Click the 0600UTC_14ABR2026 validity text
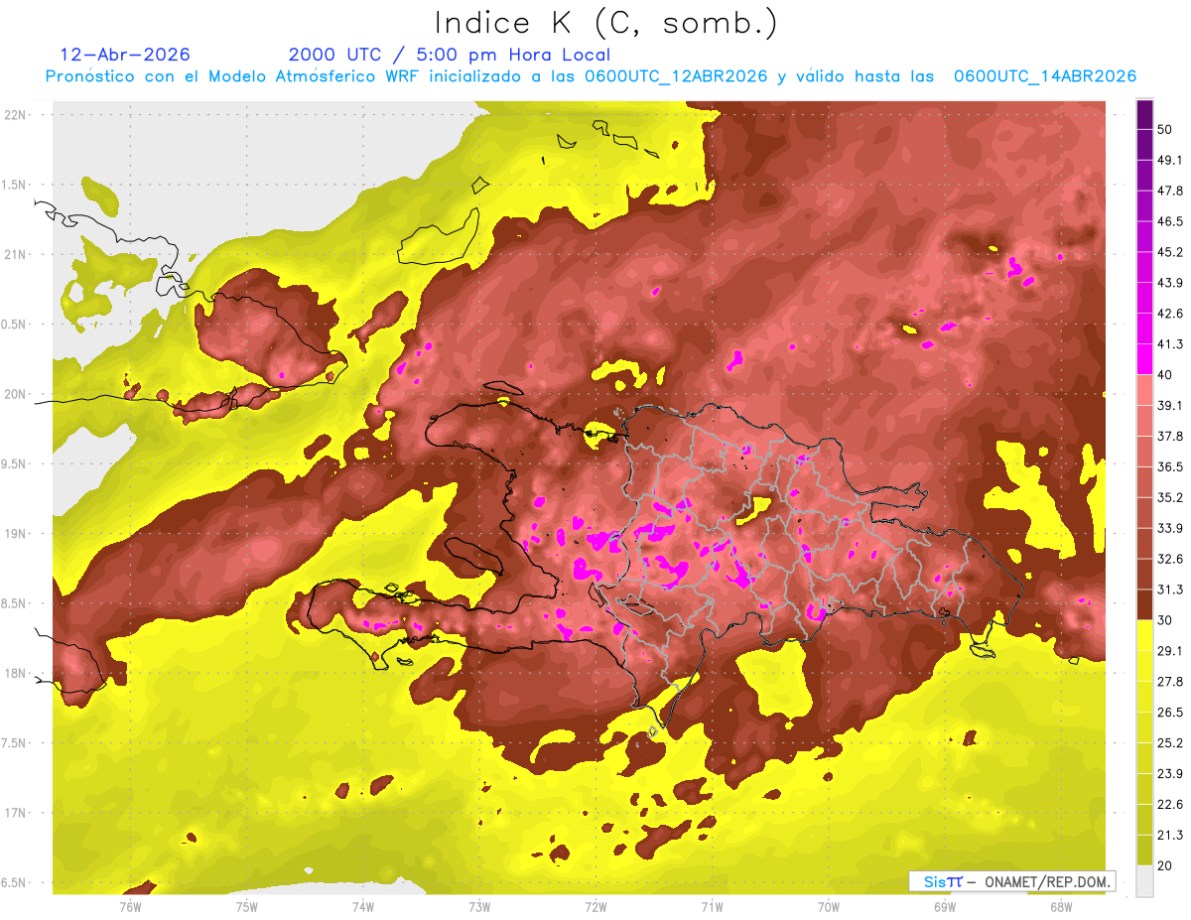Image resolution: width=1191 pixels, height=920 pixels. point(1045,76)
